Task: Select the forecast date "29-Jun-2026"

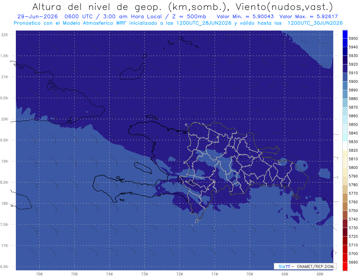Action: pyautogui.click(x=37, y=17)
